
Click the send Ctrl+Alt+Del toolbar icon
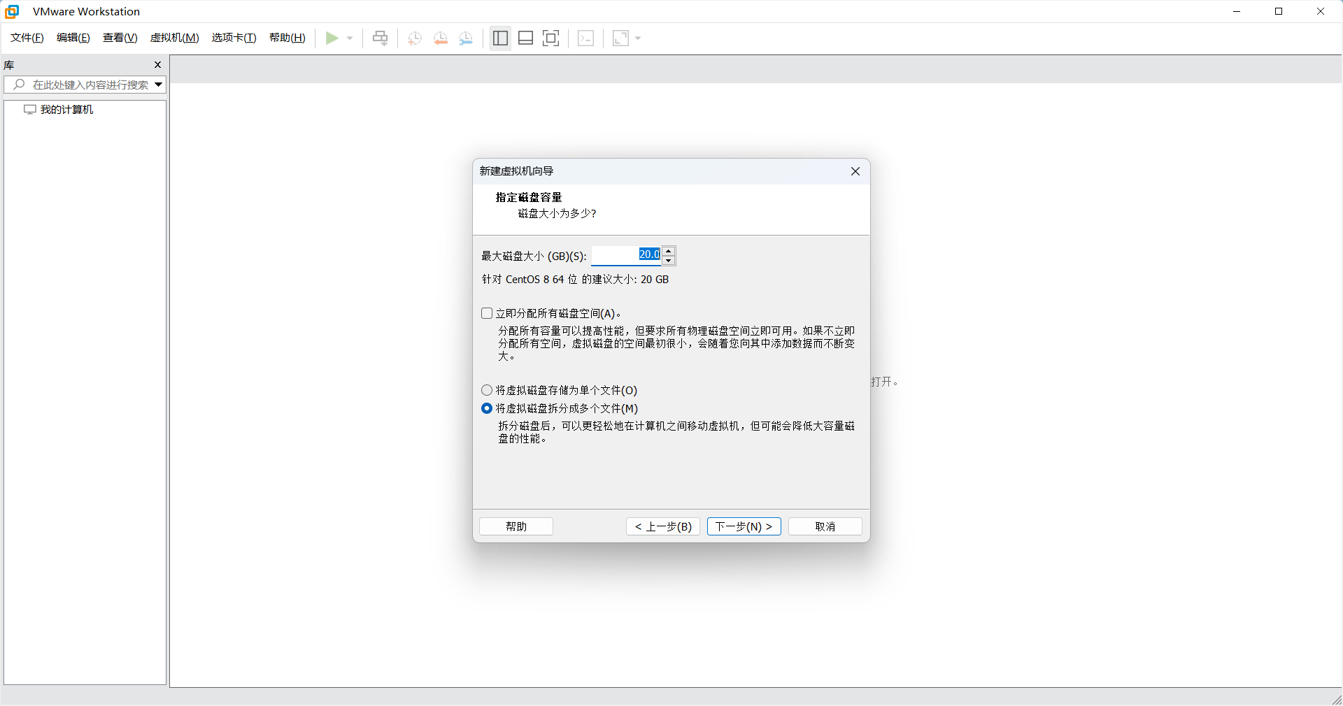click(x=380, y=38)
